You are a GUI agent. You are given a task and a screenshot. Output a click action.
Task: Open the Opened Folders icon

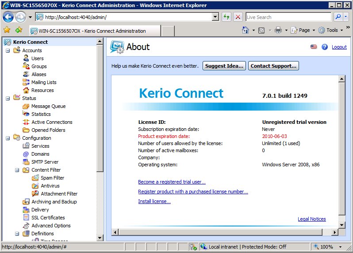[x=26, y=130]
